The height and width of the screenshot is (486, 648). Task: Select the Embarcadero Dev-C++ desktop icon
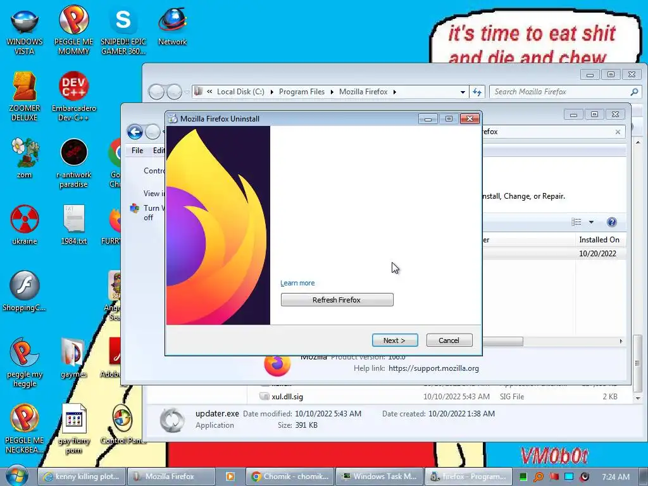pyautogui.click(x=73, y=97)
